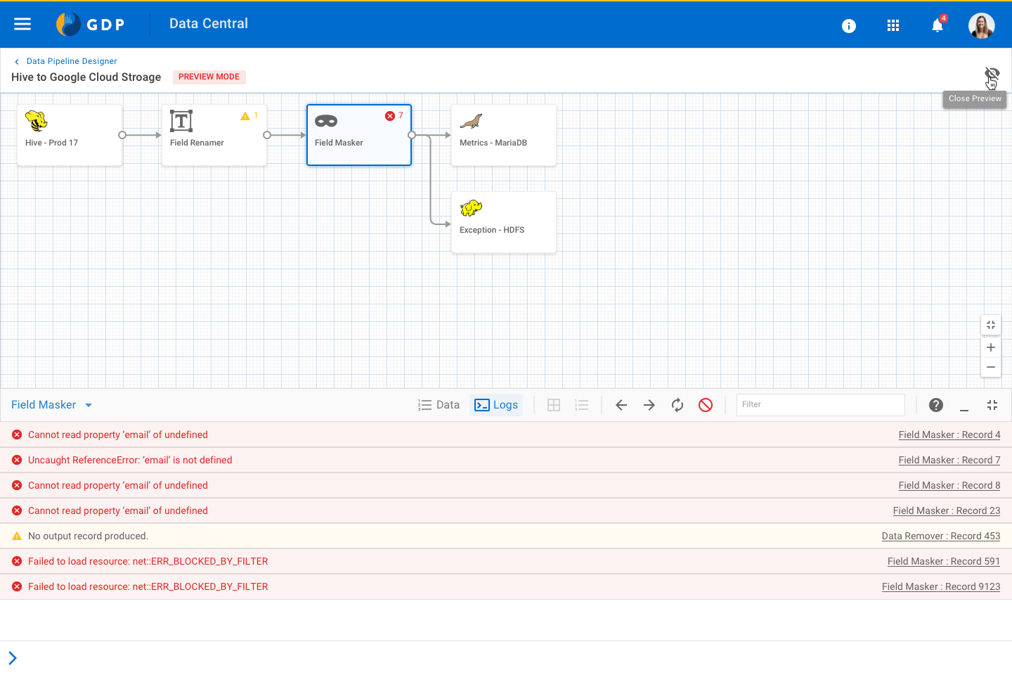
Task: Click the info icon in the header
Action: point(849,25)
